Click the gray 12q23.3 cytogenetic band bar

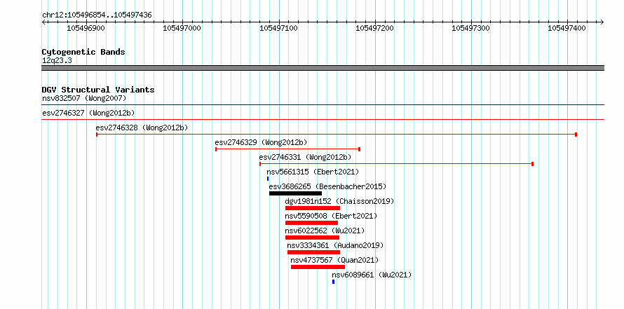click(323, 68)
